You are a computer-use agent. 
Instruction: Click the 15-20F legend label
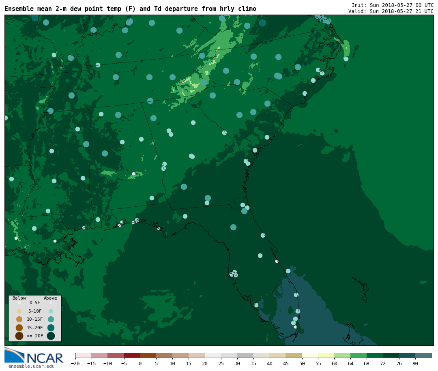pyautogui.click(x=35, y=328)
